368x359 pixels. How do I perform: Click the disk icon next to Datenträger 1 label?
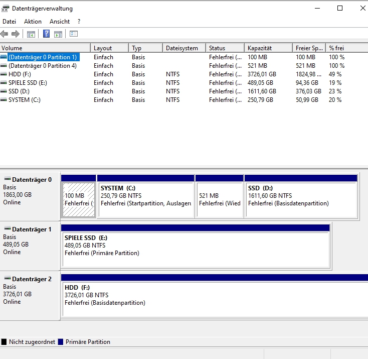tap(8, 229)
